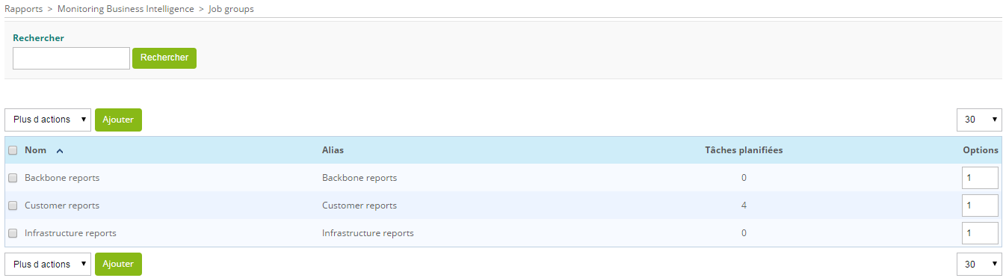Click the options field in Customer reports row
Image resolution: width=1006 pixels, height=278 pixels.
980,206
